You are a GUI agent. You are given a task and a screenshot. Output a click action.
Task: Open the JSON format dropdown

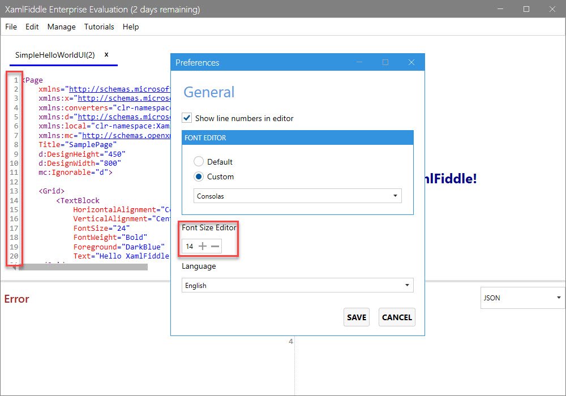pos(522,298)
